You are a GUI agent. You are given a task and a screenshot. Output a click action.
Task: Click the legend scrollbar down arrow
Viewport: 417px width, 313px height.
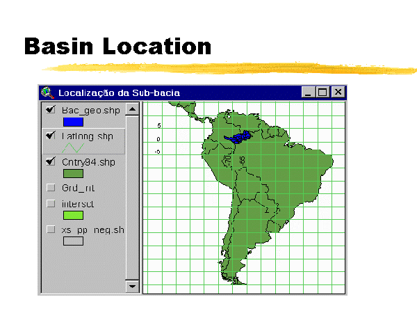132,286
